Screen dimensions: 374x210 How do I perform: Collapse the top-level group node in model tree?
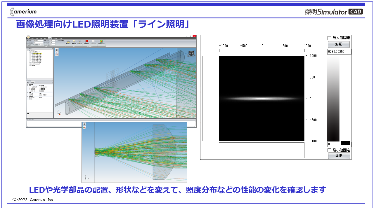[x=28, y=50]
